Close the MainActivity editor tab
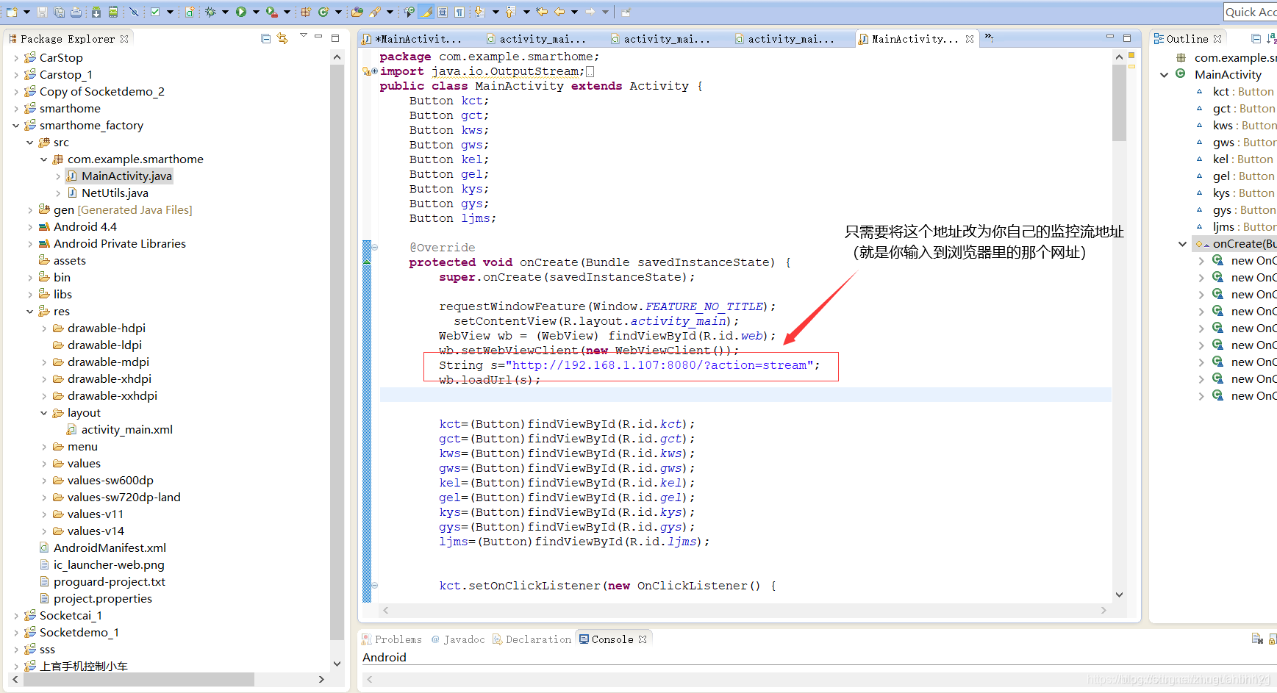 (970, 39)
